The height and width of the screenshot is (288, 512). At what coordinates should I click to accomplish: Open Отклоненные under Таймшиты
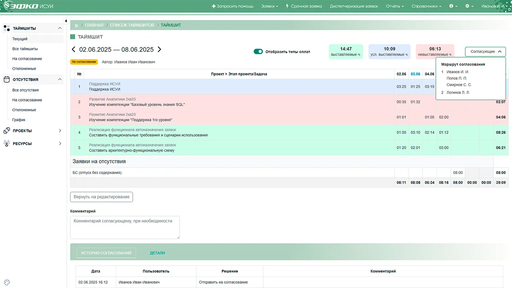click(24, 69)
